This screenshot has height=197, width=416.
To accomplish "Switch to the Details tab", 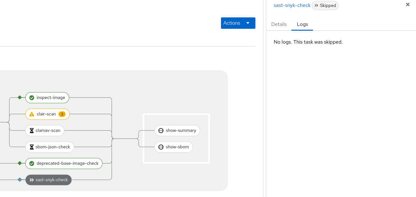I will click(279, 24).
